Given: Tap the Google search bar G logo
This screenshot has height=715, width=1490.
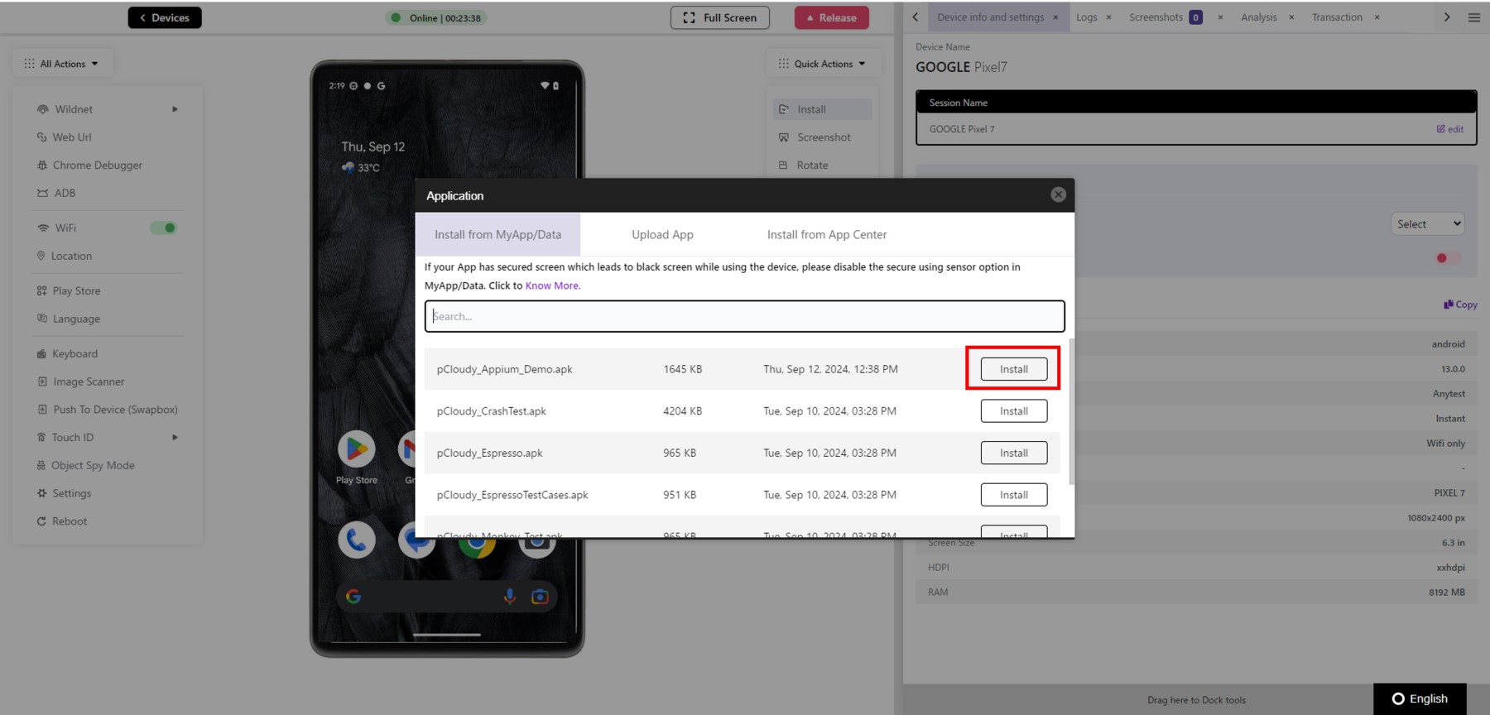Looking at the screenshot, I should coord(353,597).
